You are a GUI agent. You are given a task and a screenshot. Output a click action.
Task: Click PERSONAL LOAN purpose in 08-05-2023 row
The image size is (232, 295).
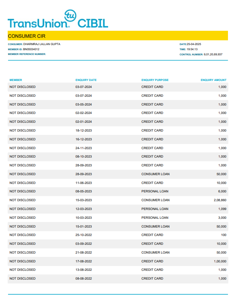click(x=155, y=191)
